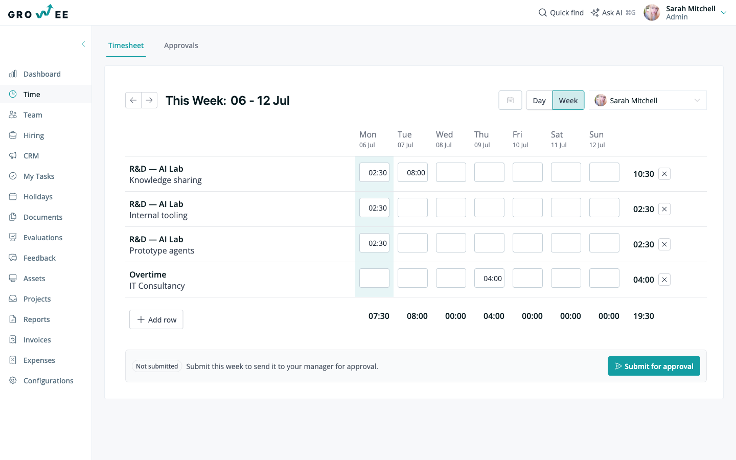This screenshot has height=460, width=736.
Task: Open the Projects folder icon
Action: pyautogui.click(x=13, y=299)
